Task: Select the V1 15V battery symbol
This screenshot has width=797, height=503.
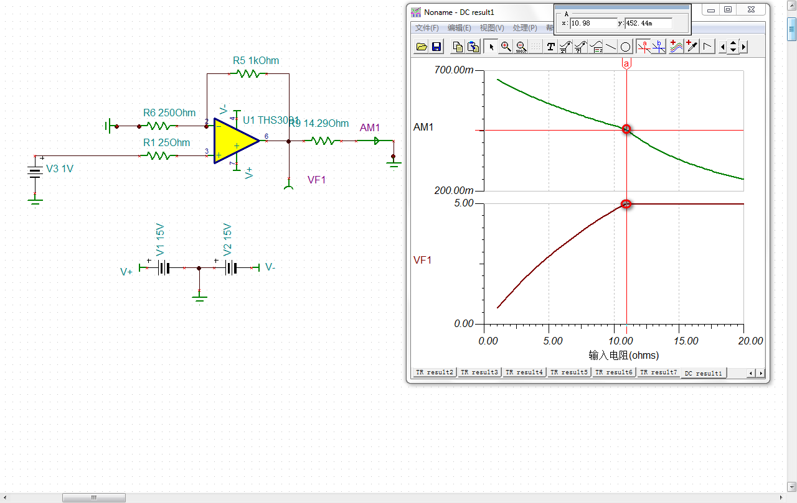Action: (163, 268)
